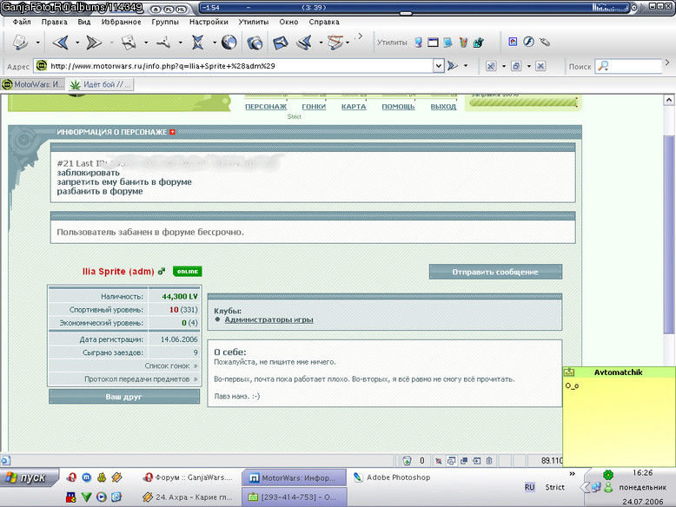Screen dimensions: 676x507
Task: Click the globe icon on the main toolbar
Action: [x=229, y=43]
